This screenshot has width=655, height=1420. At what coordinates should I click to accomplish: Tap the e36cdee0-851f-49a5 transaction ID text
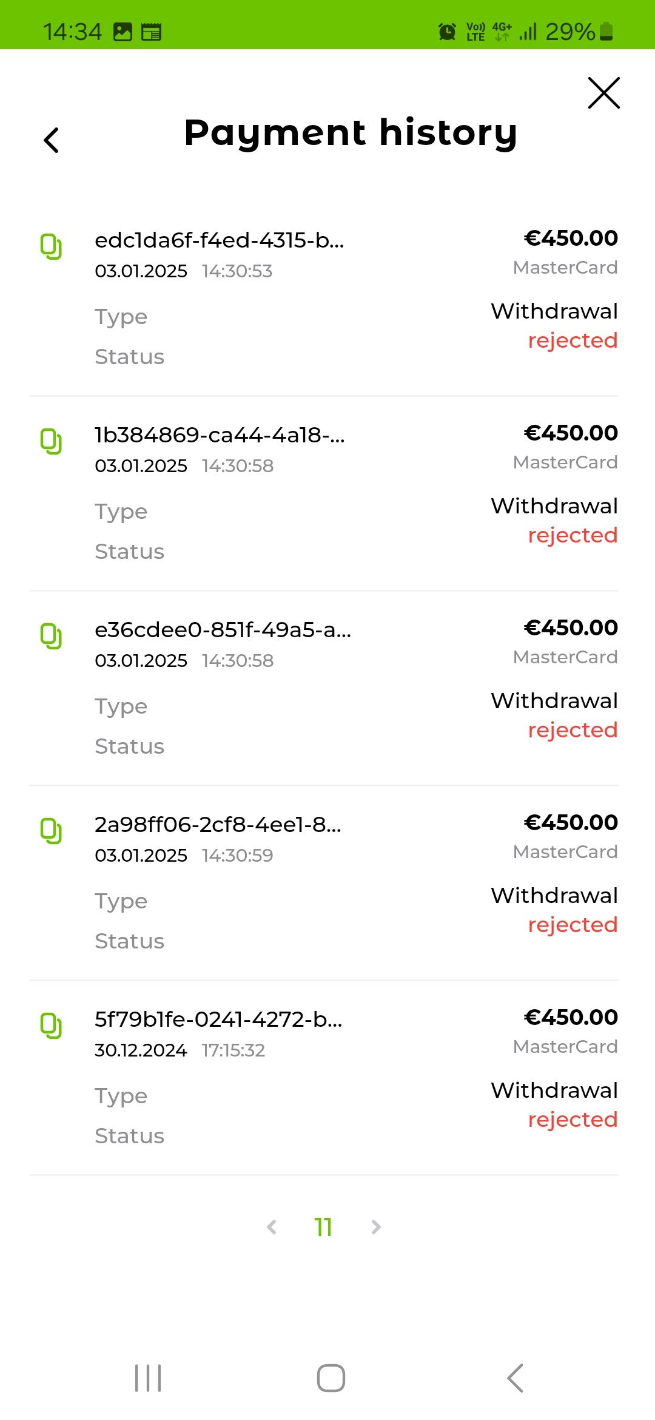tap(223, 630)
